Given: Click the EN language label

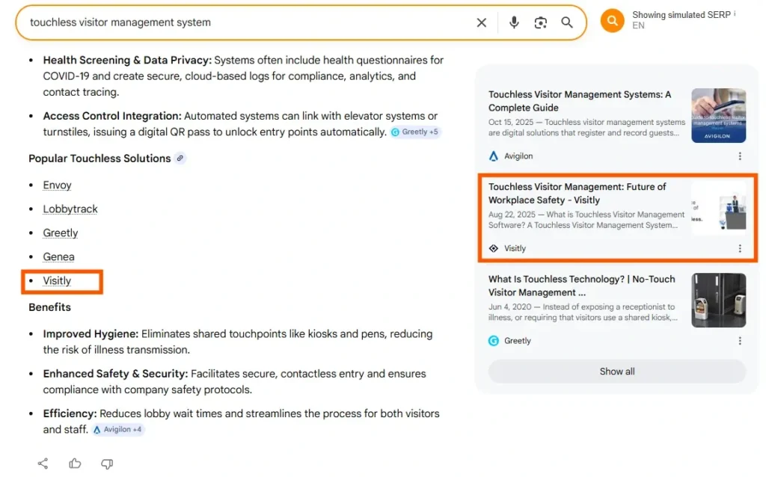Looking at the screenshot, I should [638, 26].
